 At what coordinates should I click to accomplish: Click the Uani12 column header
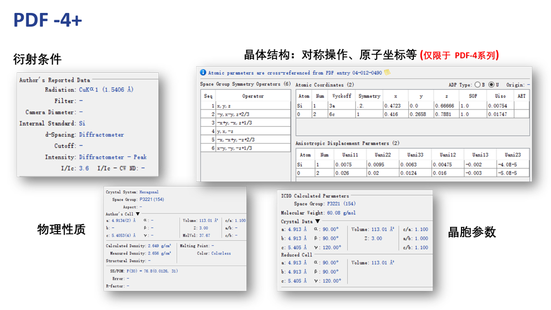(448, 154)
